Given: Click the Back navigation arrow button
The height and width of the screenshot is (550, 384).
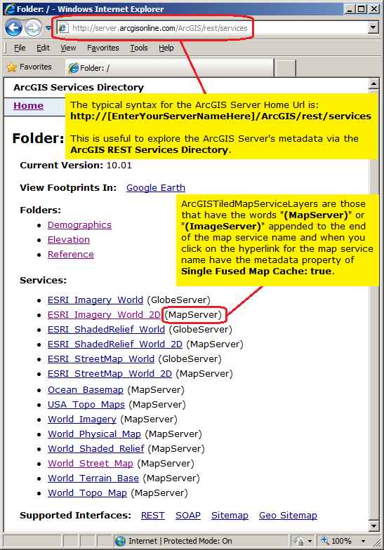Looking at the screenshot, I should [x=13, y=28].
